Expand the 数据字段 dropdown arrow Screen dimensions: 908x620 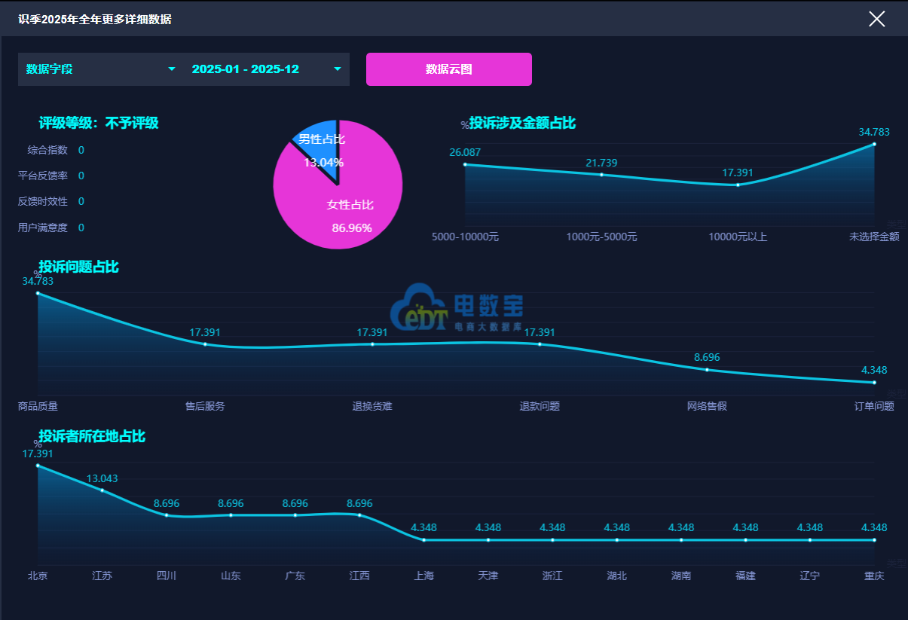click(x=172, y=69)
